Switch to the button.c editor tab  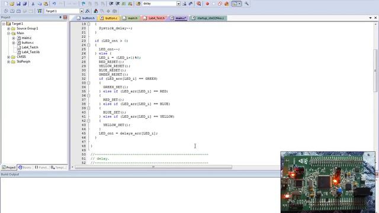pos(109,18)
